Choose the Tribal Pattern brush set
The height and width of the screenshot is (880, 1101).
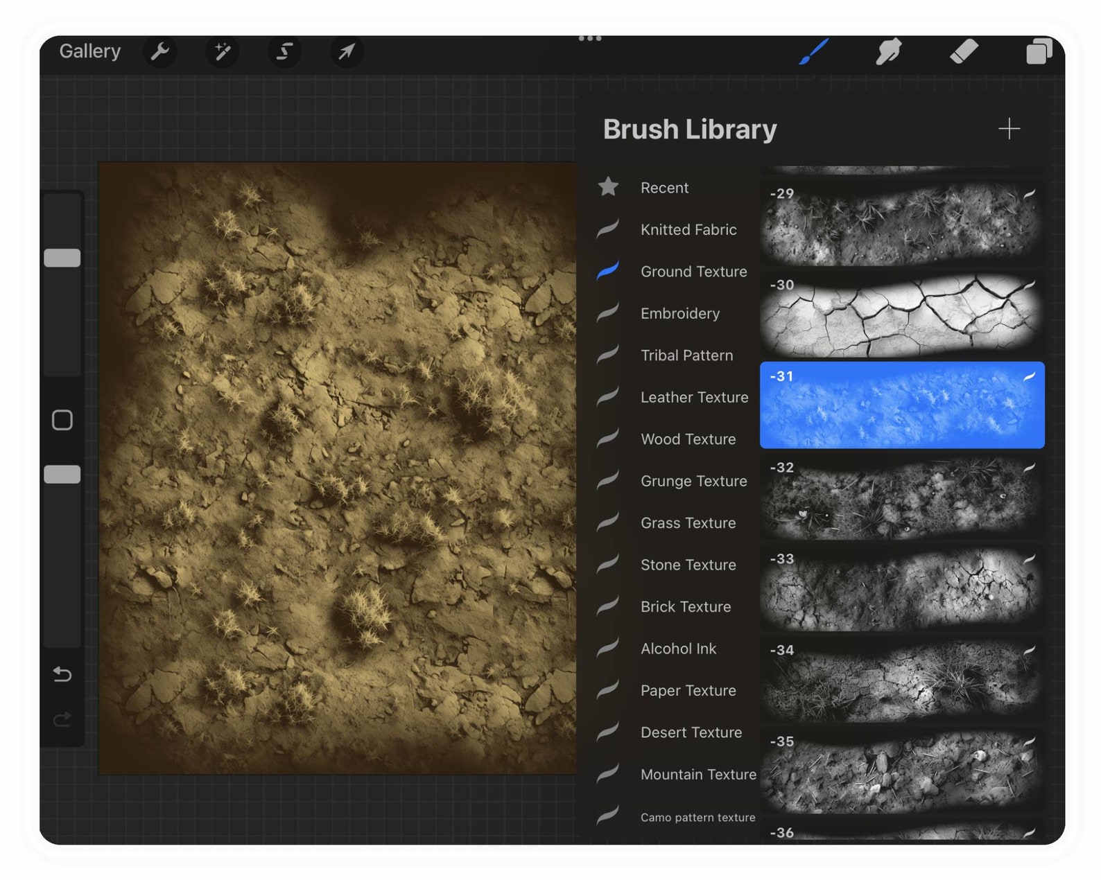click(686, 355)
